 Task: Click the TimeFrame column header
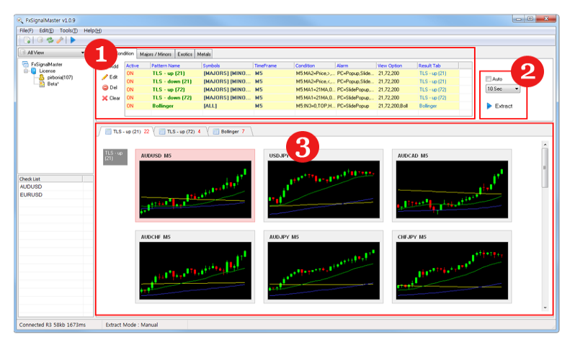coord(274,66)
